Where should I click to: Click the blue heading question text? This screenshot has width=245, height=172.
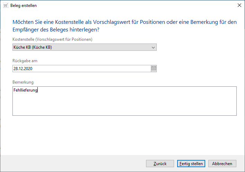tap(125, 26)
